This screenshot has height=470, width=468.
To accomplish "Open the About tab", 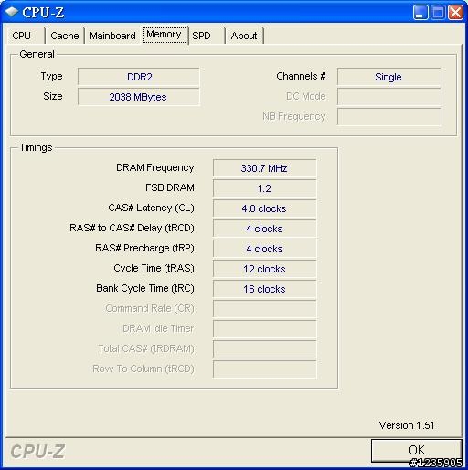I will coord(244,36).
